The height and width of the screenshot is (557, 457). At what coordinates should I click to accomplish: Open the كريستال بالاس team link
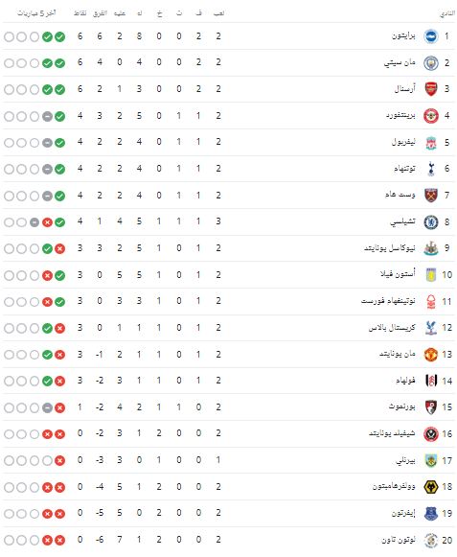click(392, 328)
